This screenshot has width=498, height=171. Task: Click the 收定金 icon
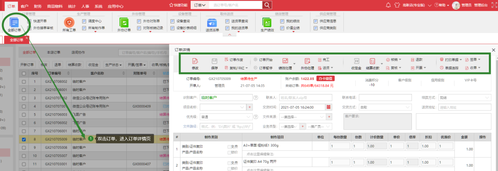[x=356, y=61]
